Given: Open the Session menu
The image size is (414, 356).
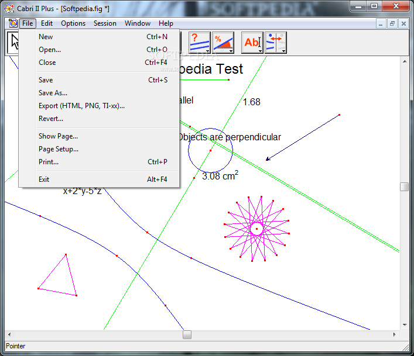Looking at the screenshot, I should tap(105, 23).
